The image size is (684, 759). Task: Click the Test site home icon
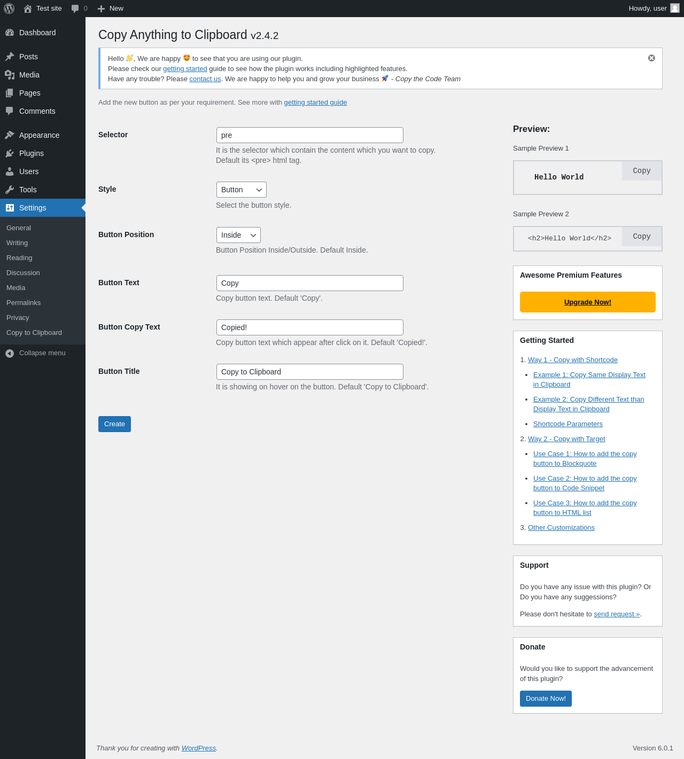point(28,9)
